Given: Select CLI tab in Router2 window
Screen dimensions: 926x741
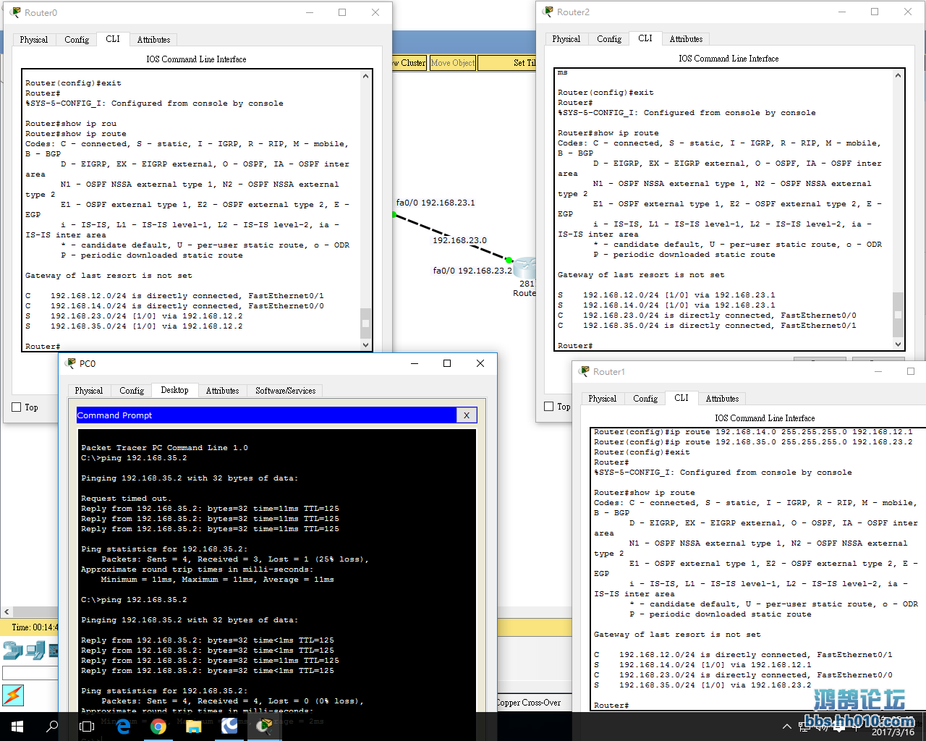Looking at the screenshot, I should coord(645,38).
